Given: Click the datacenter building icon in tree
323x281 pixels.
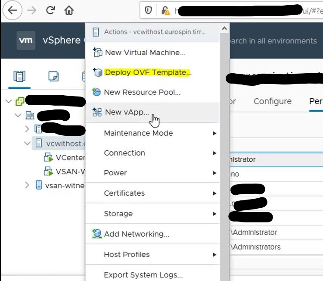Looking at the screenshot, I should [30, 115].
